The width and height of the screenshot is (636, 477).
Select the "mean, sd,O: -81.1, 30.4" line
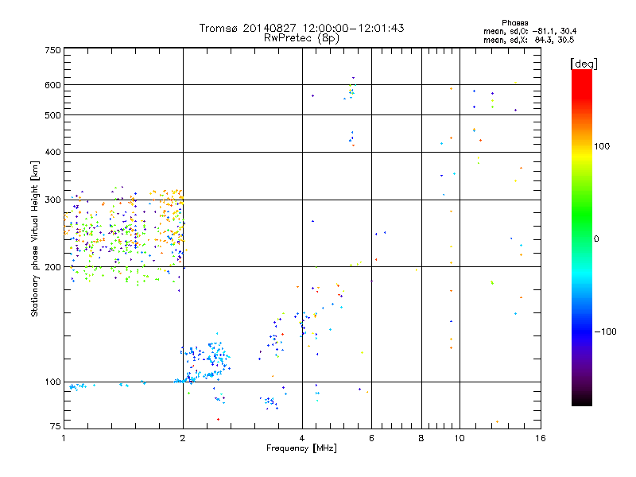pos(529,31)
